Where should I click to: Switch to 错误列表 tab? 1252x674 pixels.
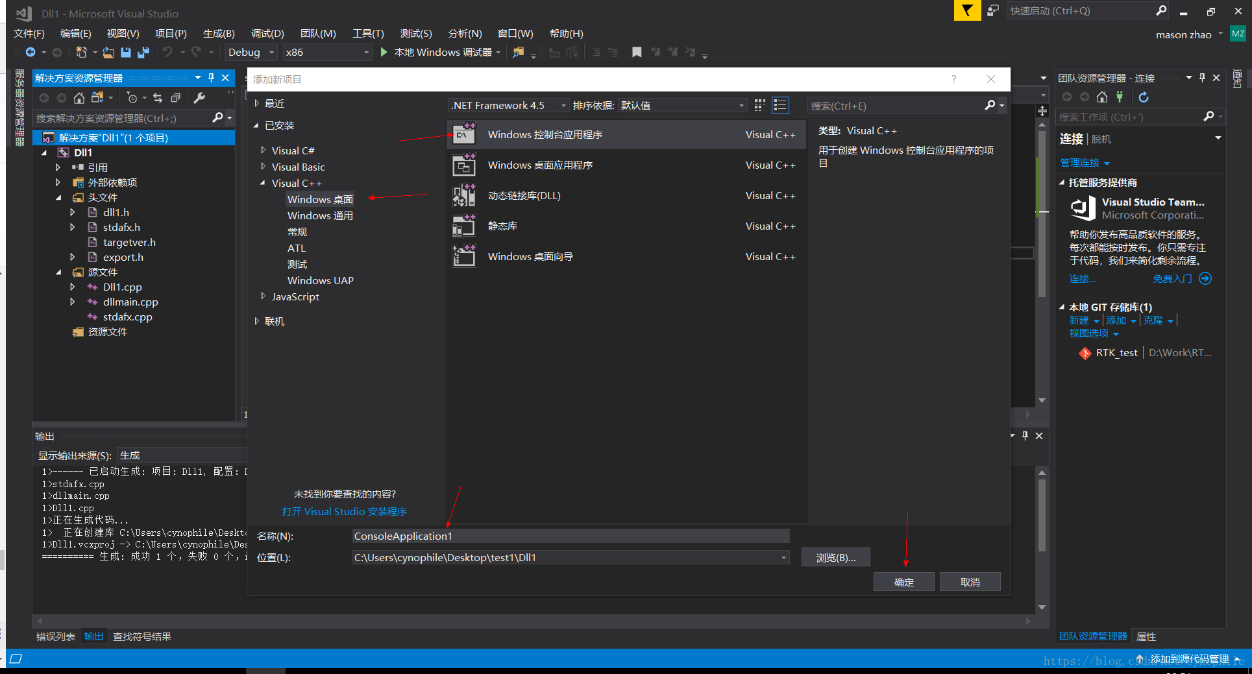[x=55, y=636]
